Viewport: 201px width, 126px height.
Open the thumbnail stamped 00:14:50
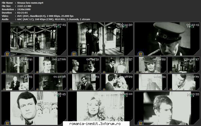[x=101, y=39]
